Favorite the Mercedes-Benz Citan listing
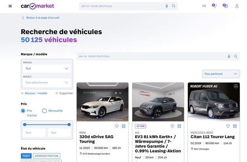This screenshot has width=247, height=162. 228,126
